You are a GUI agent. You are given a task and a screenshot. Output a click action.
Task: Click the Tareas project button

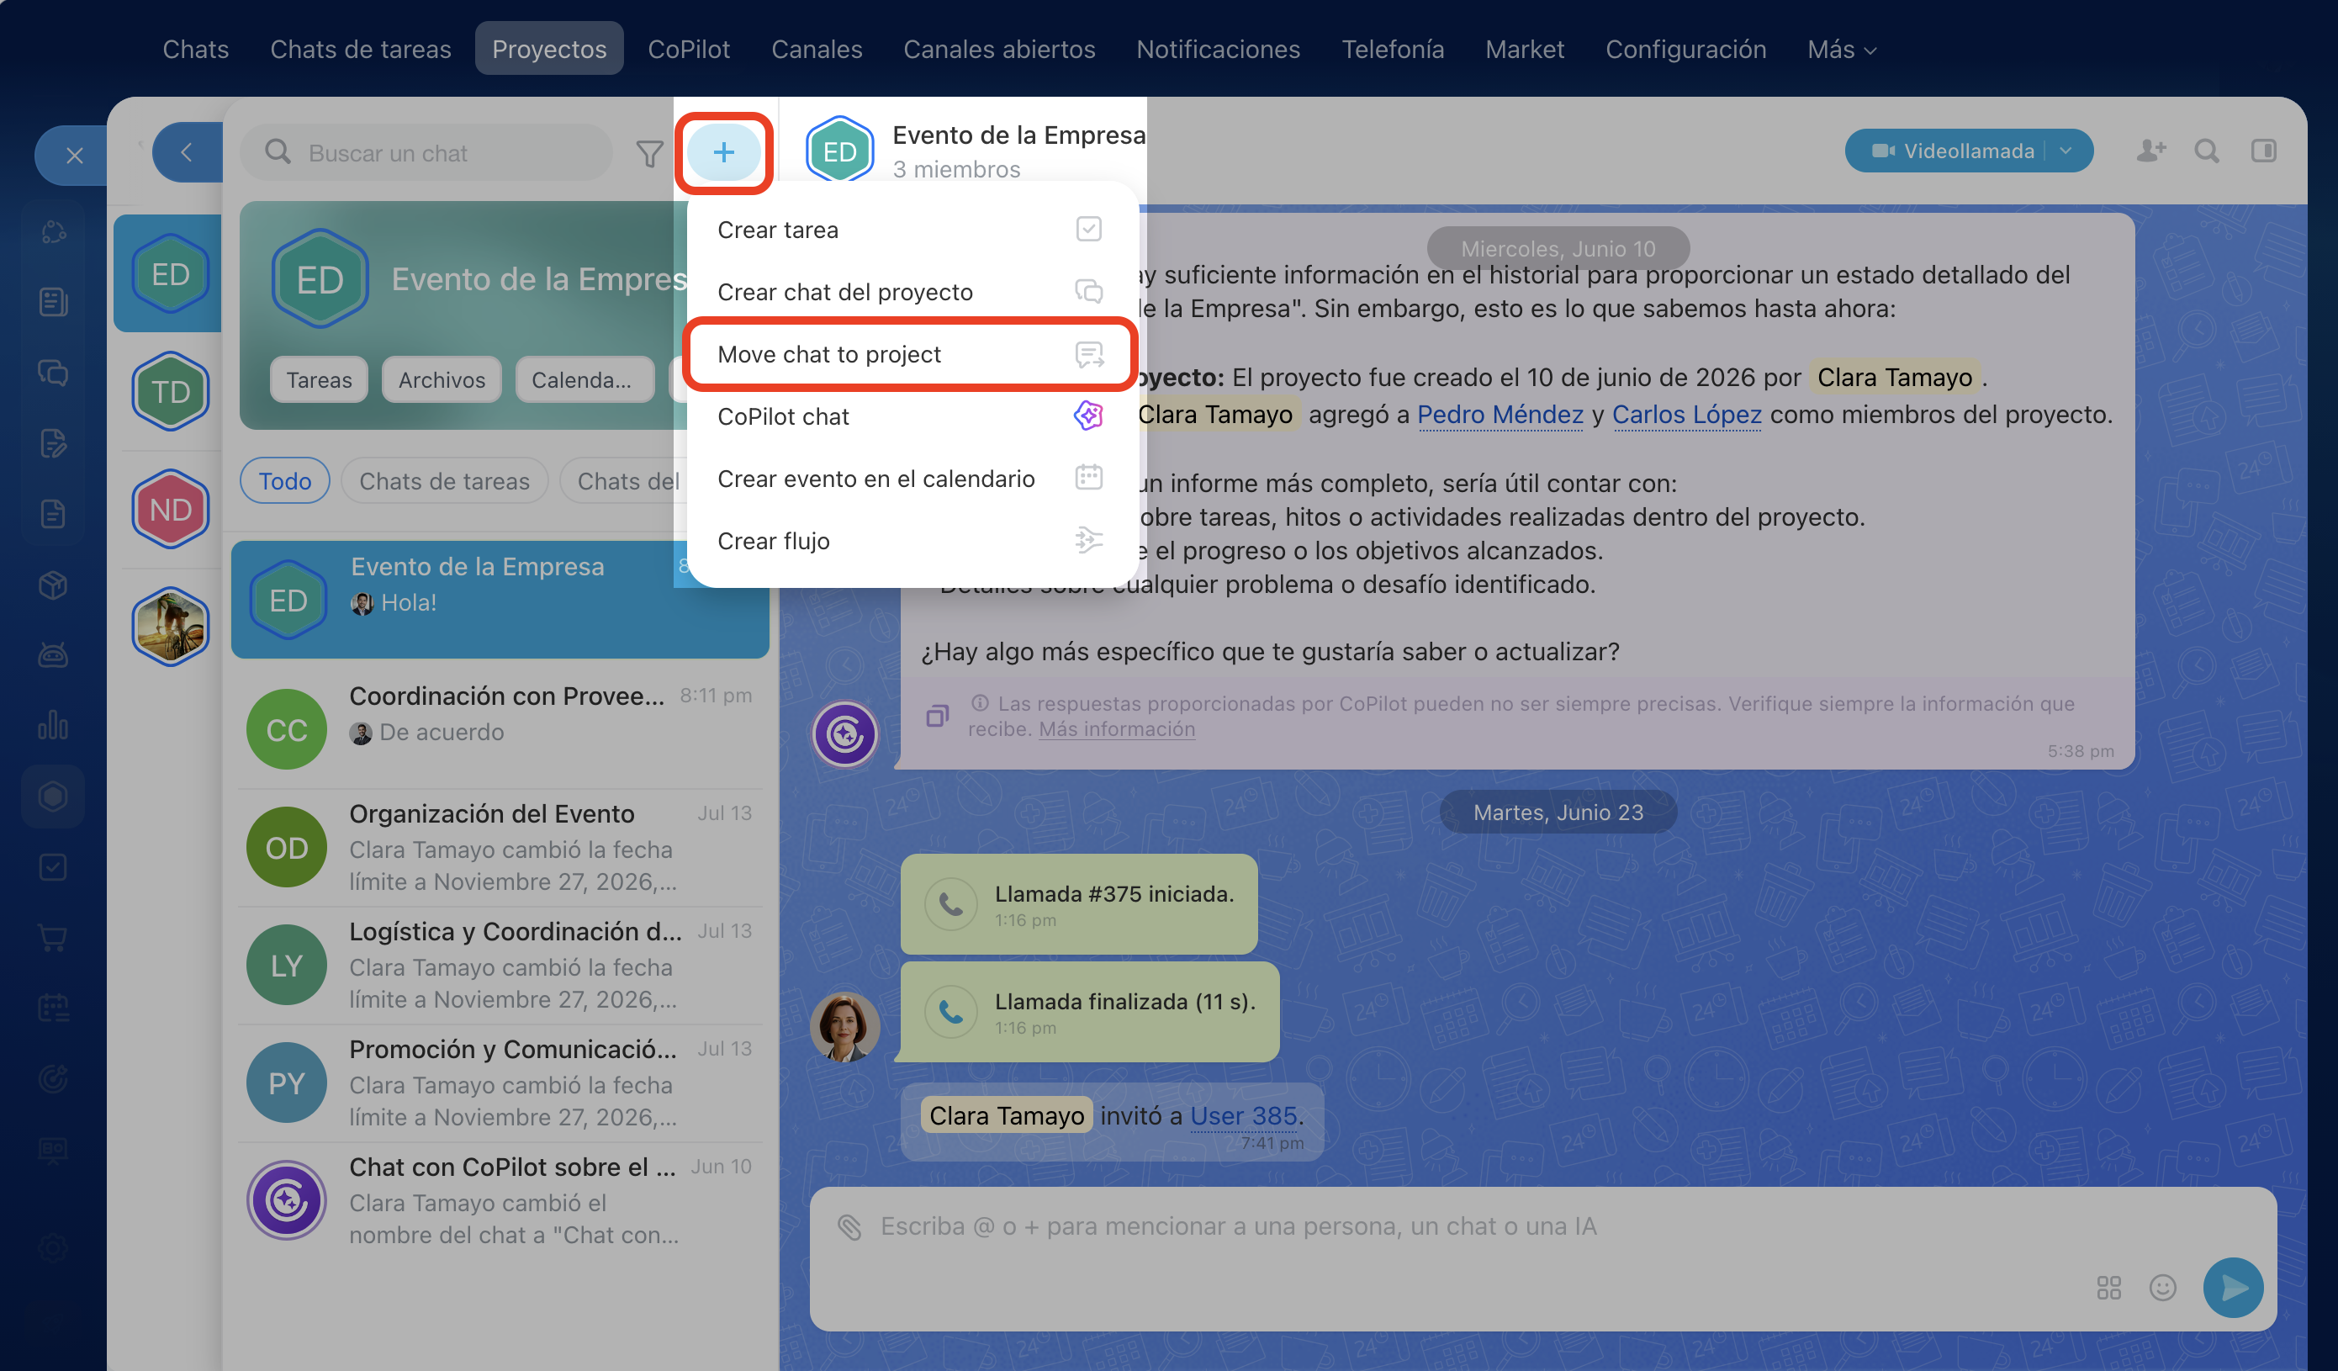319,379
